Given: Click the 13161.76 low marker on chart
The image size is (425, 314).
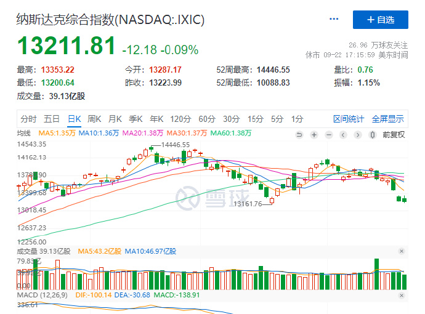Looking at the screenshot, I should click(x=248, y=204).
